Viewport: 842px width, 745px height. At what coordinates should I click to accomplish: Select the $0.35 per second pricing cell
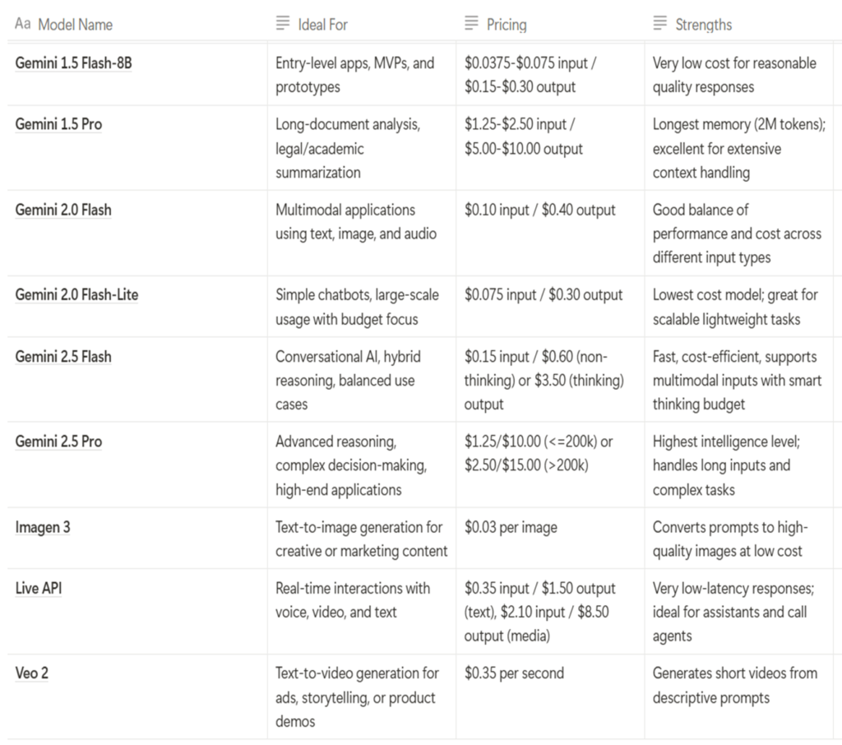(550, 696)
